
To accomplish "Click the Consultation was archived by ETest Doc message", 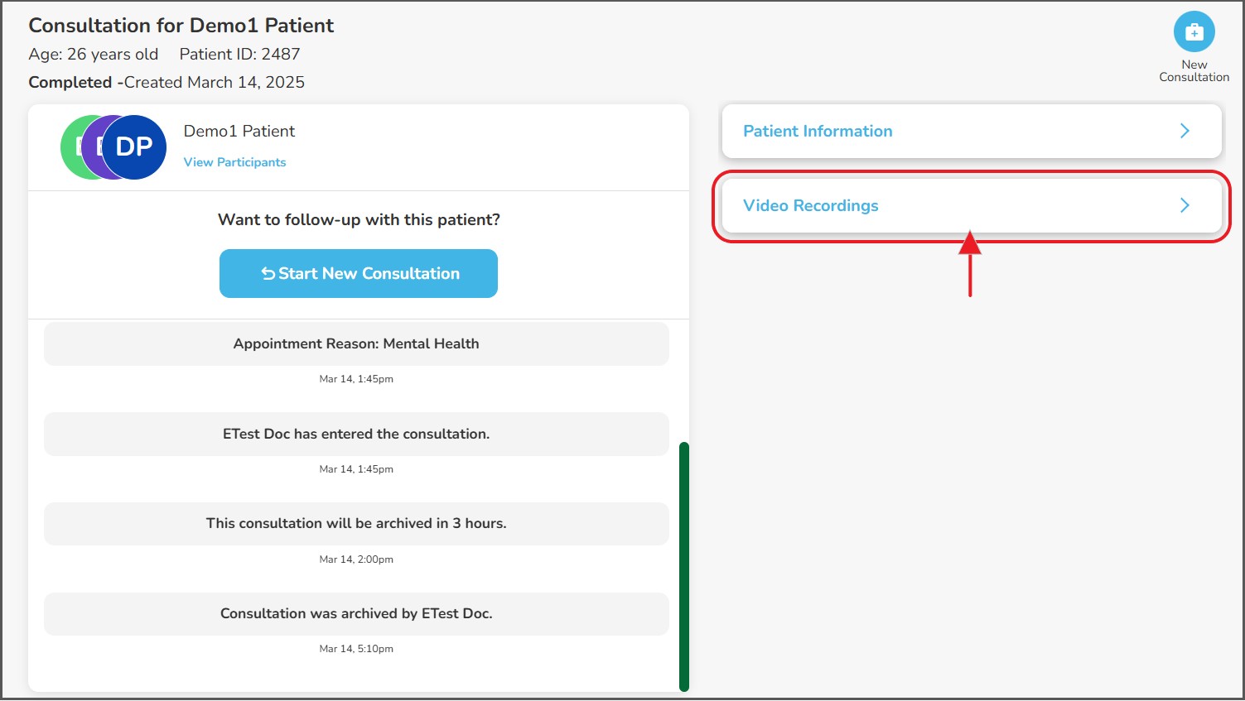I will [x=356, y=613].
